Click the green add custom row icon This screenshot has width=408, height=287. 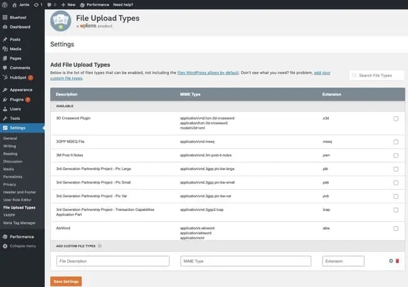[391, 261]
